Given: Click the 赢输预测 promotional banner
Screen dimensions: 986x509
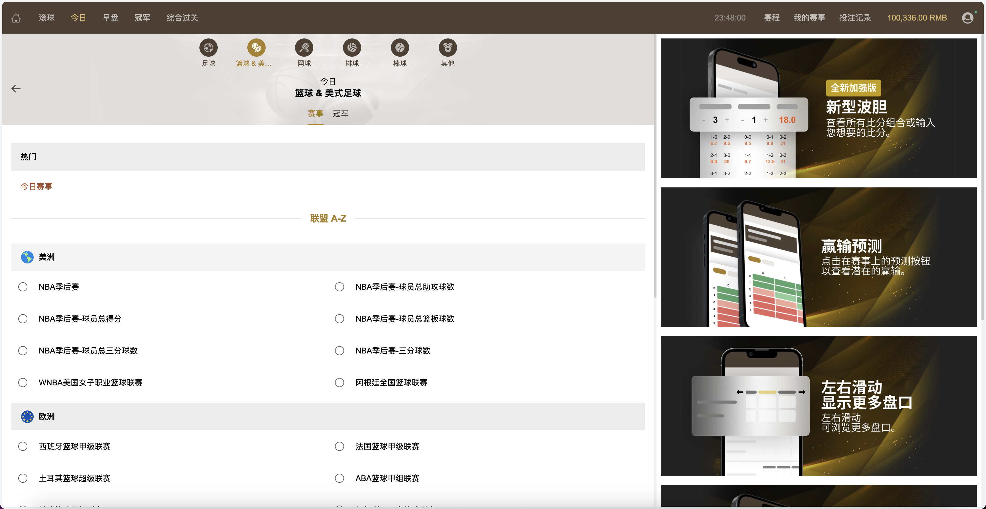Looking at the screenshot, I should (819, 257).
